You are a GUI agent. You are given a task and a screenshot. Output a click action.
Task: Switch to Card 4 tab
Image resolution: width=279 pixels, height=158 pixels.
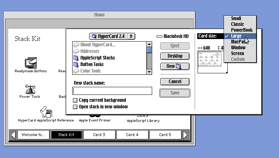point(132,135)
